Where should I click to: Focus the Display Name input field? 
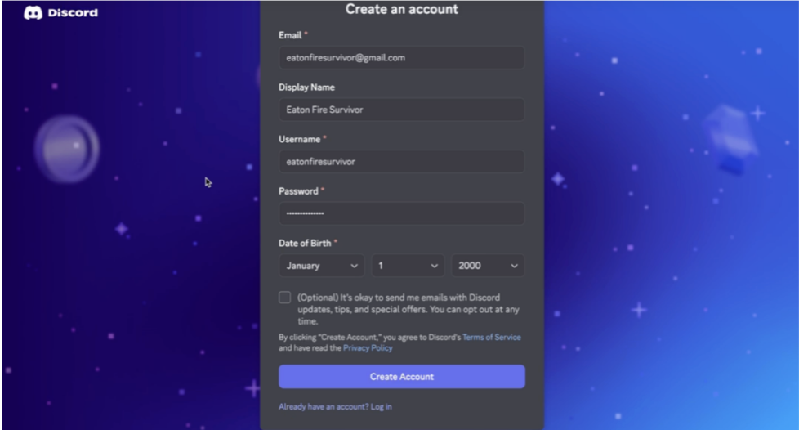401,110
